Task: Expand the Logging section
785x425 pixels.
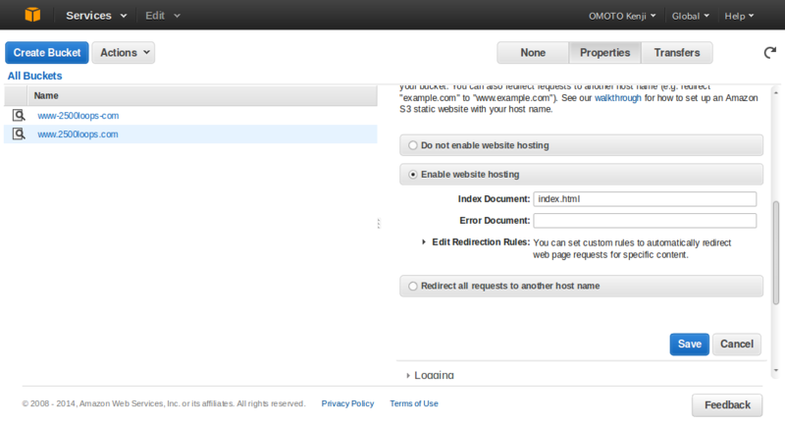Action: coord(430,375)
